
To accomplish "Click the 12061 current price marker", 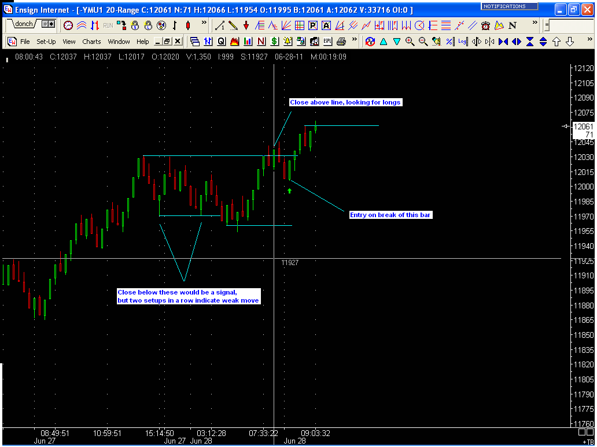I will point(583,126).
